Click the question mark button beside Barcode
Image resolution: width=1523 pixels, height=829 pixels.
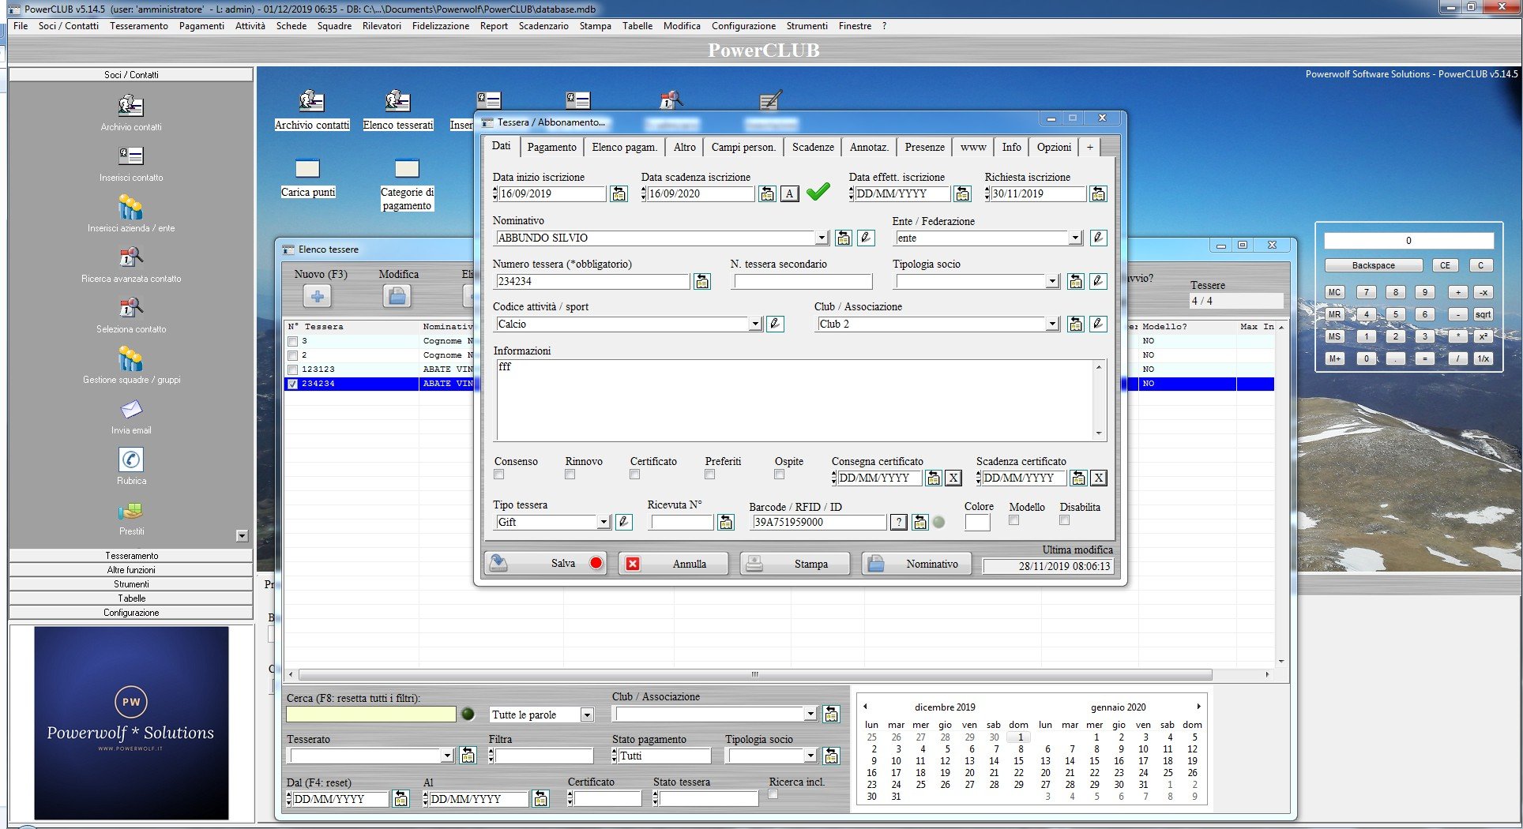pos(898,522)
